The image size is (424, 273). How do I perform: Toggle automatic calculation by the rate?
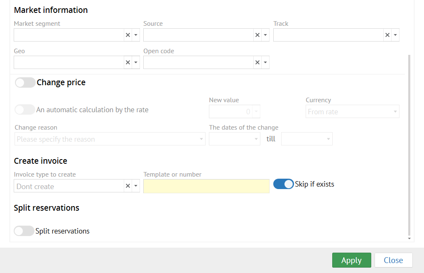[25, 110]
